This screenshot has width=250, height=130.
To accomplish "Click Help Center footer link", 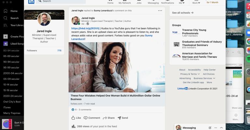I will click(210, 70).
